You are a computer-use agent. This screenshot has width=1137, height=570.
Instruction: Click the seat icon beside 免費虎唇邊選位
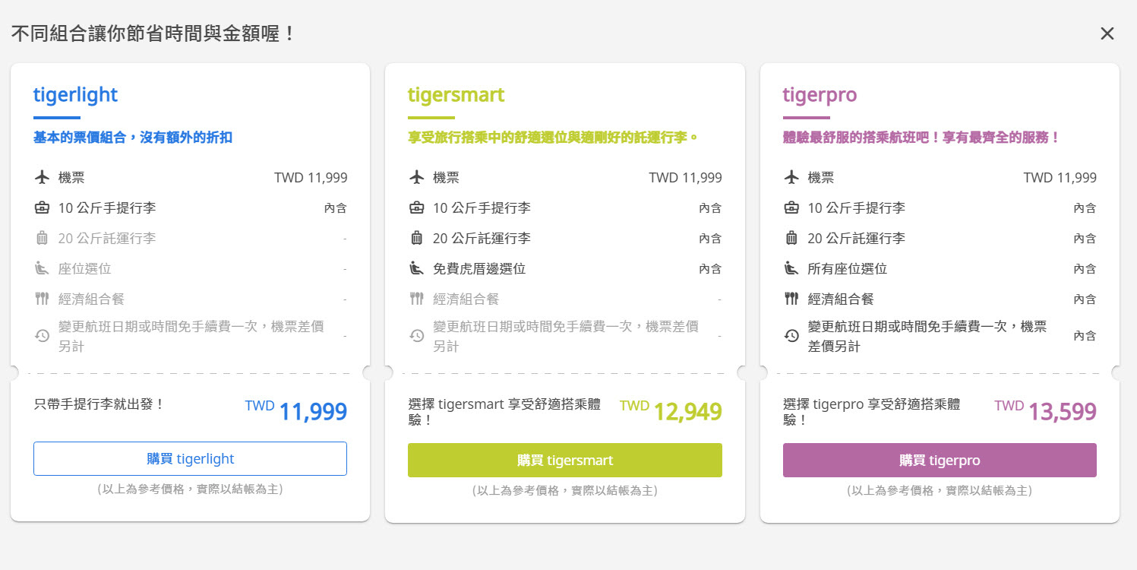point(416,268)
